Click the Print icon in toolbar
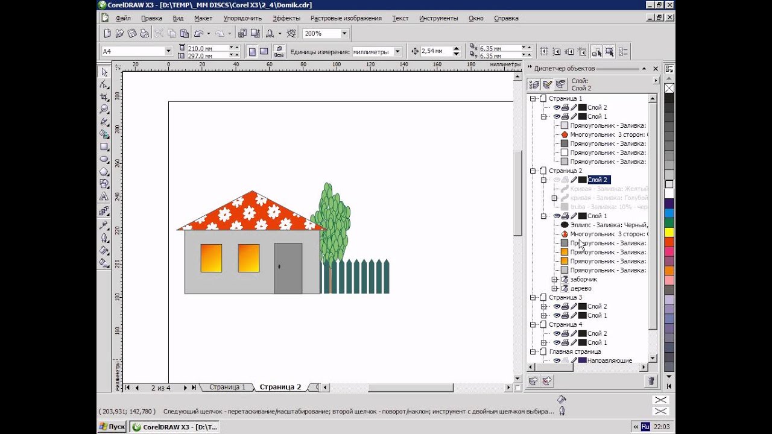 145,34
